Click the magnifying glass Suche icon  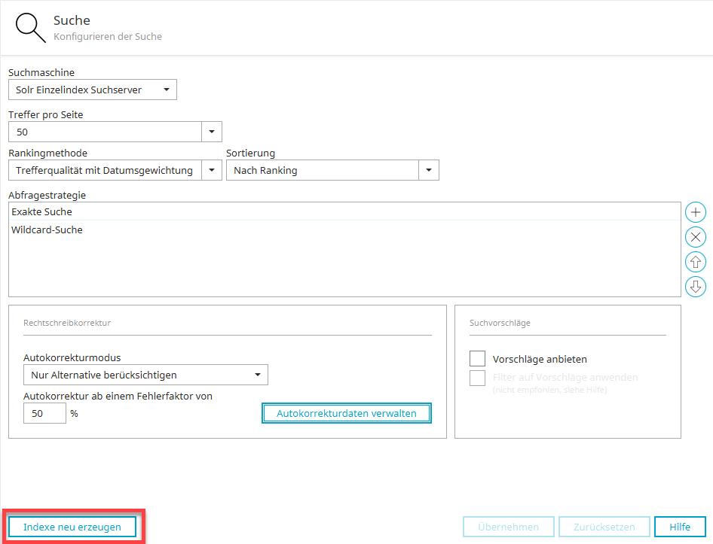coord(31,28)
